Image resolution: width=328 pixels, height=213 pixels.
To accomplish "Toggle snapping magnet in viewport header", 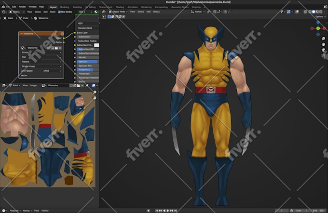I will (215, 12).
